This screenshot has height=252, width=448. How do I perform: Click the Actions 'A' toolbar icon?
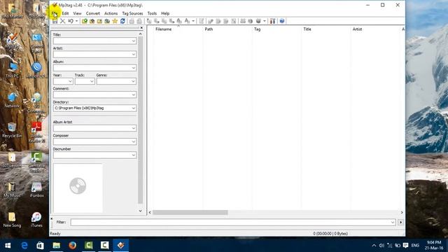(x=187, y=21)
